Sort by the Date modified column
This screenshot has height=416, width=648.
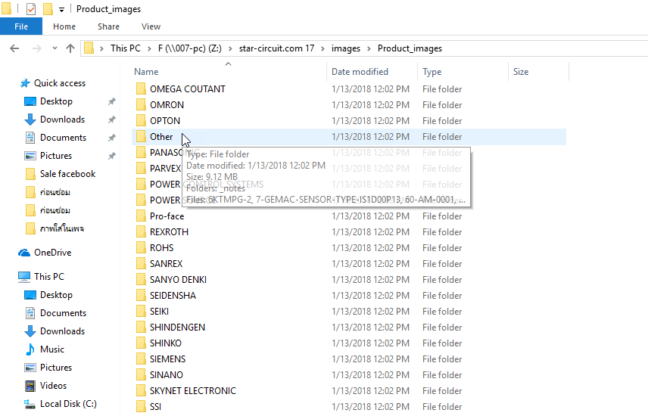(x=360, y=71)
